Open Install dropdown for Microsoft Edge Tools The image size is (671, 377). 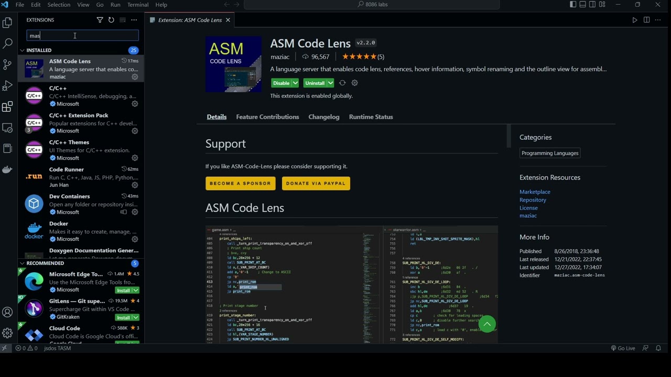point(136,291)
